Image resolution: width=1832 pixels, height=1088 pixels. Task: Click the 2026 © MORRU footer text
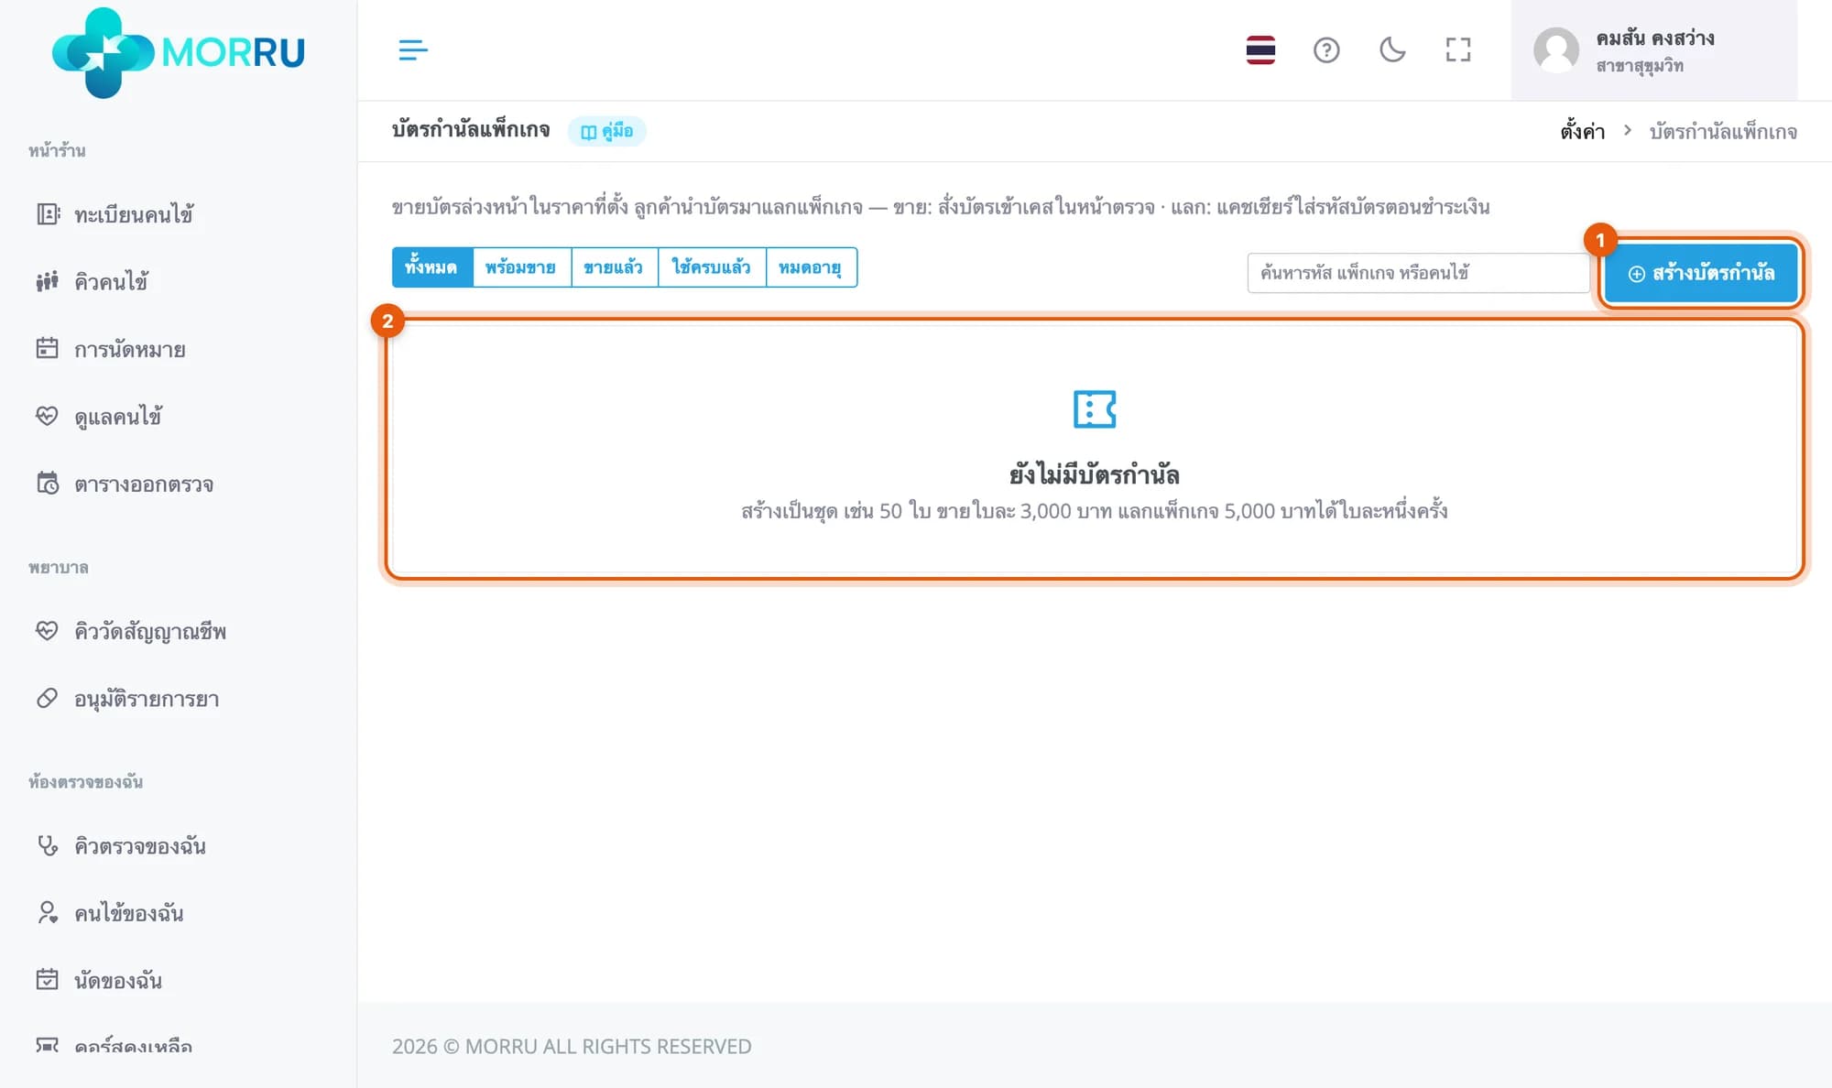572,1047
